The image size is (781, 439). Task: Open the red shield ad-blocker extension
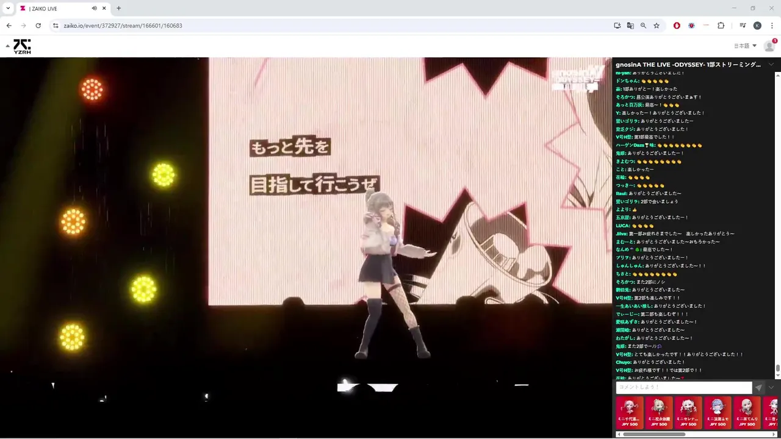point(677,26)
